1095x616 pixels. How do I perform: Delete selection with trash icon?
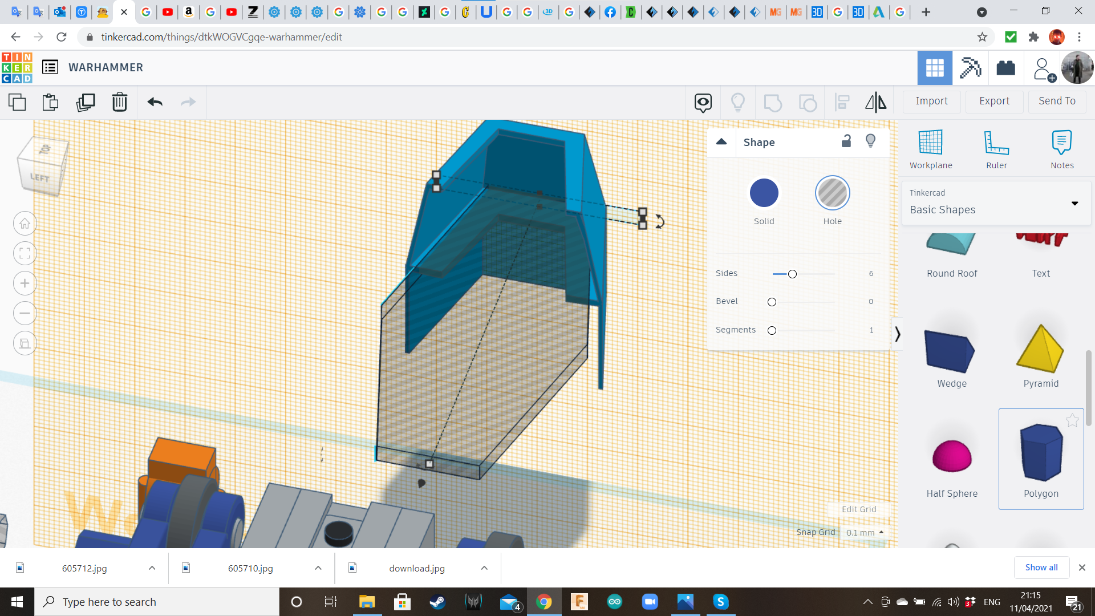pyautogui.click(x=120, y=103)
